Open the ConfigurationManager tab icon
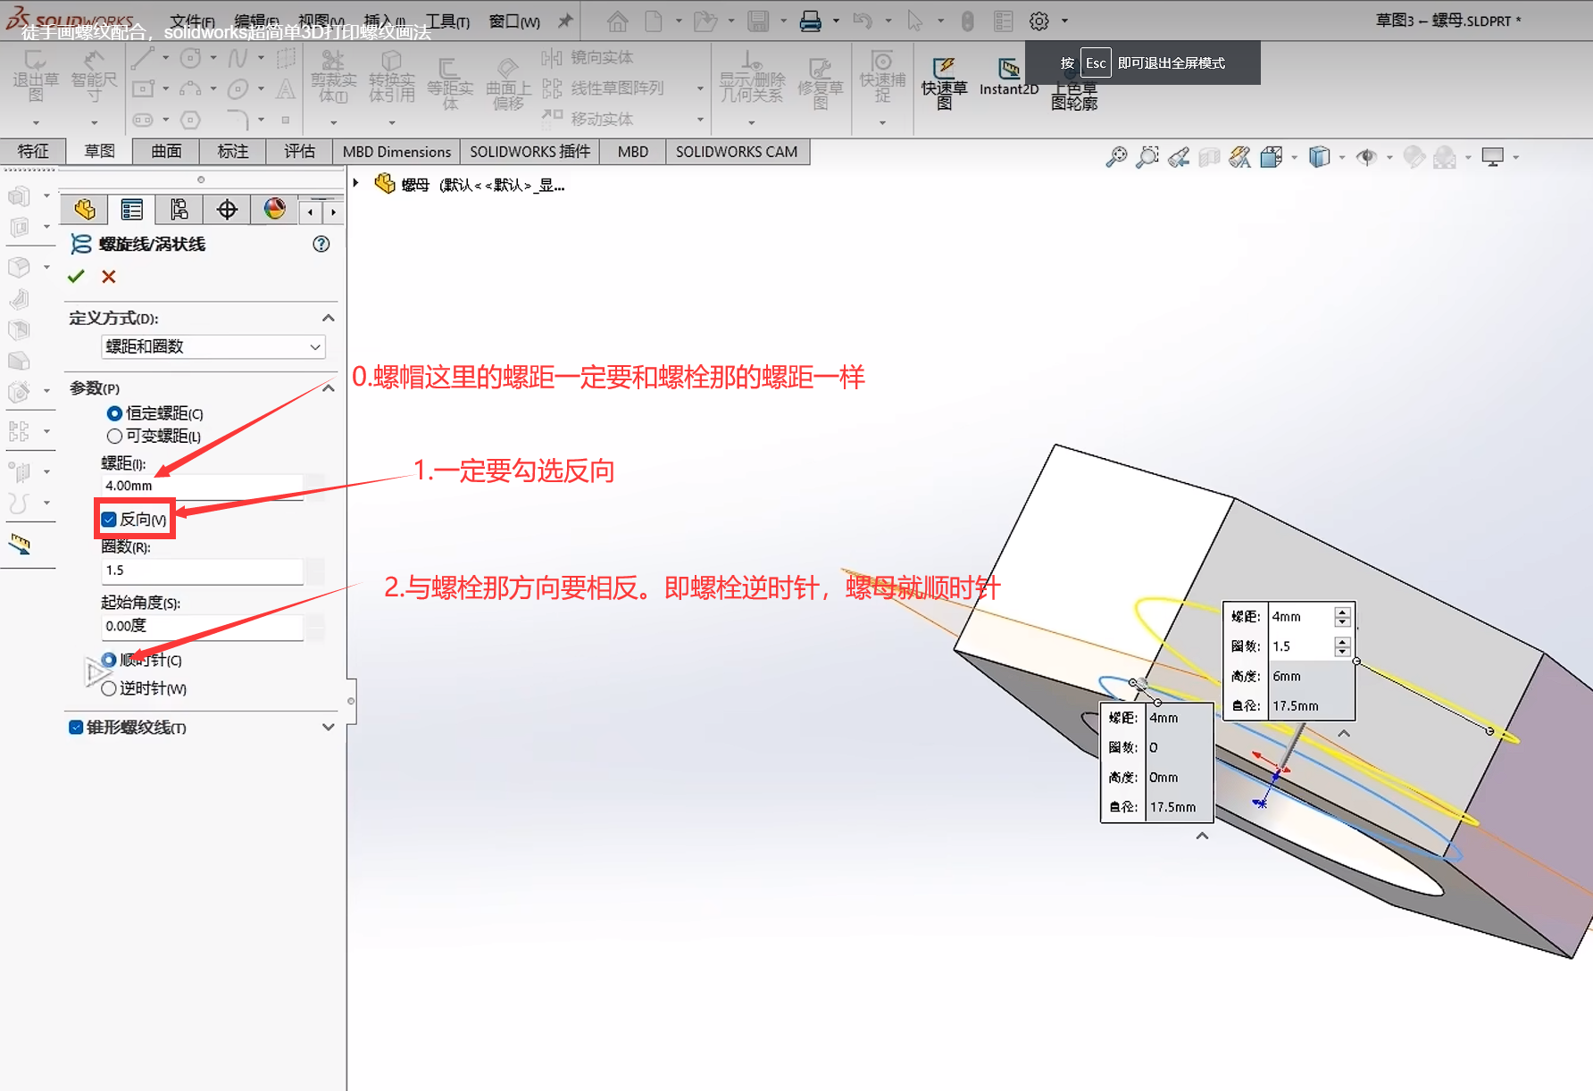This screenshot has height=1091, width=1593. coord(179,210)
